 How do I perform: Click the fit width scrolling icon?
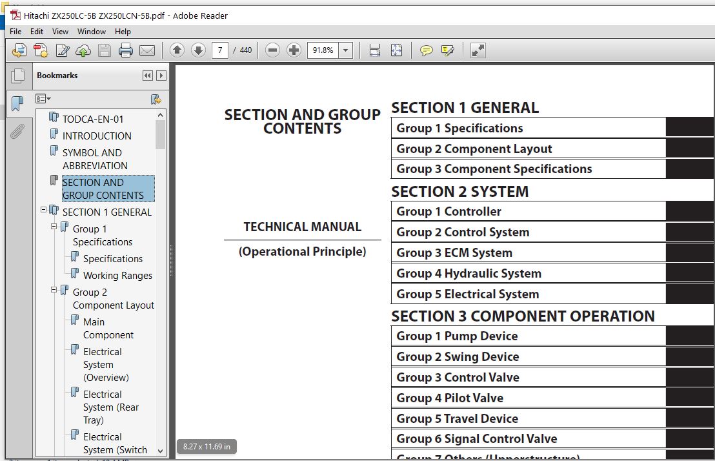[375, 50]
